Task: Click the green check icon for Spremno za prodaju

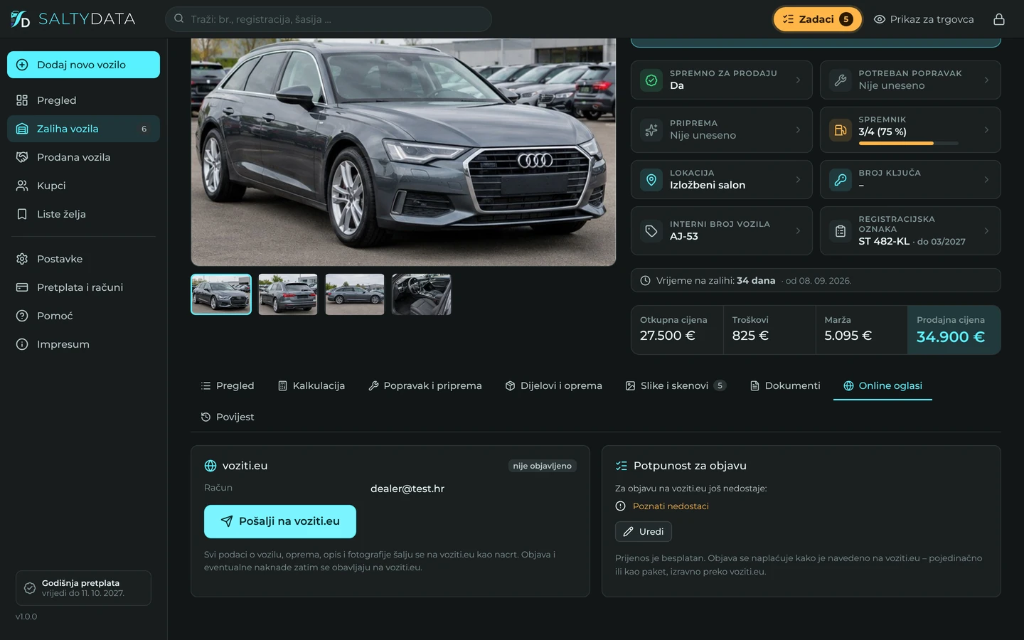Action: point(651,80)
